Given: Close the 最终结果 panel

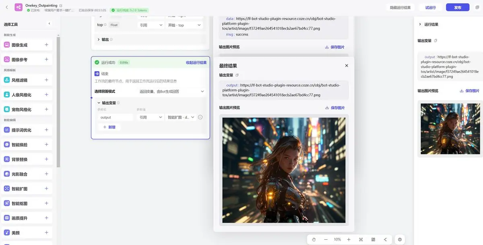Looking at the screenshot, I should (347, 65).
